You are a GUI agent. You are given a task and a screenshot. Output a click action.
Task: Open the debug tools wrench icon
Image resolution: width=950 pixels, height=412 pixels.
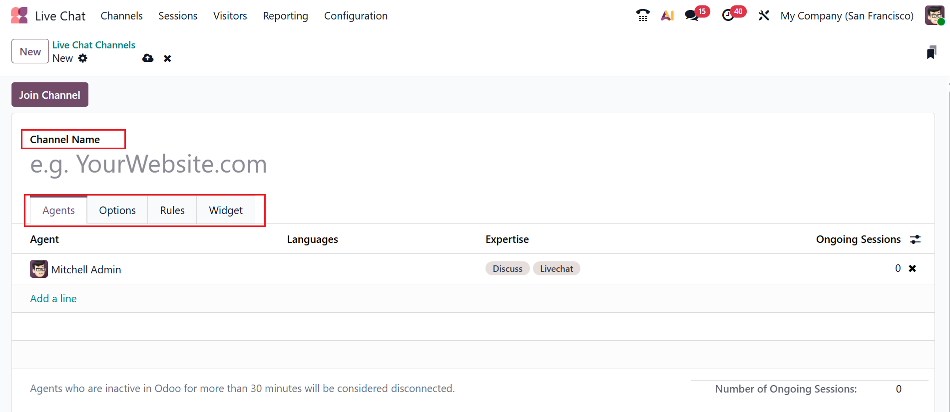[764, 15]
